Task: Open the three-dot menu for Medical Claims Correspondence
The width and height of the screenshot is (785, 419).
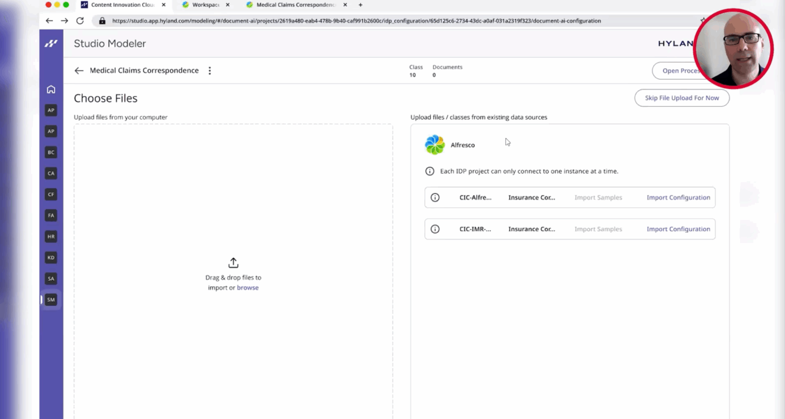Action: click(210, 71)
